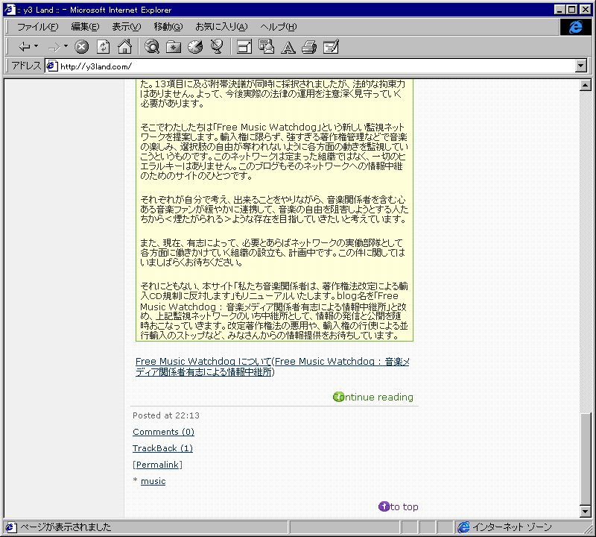
Task: Click the scrollbar down arrow
Action: [586, 512]
